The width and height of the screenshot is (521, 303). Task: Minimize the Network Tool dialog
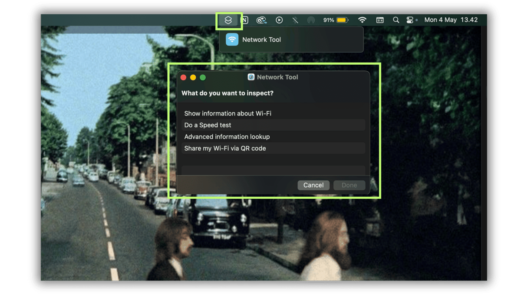(x=193, y=77)
